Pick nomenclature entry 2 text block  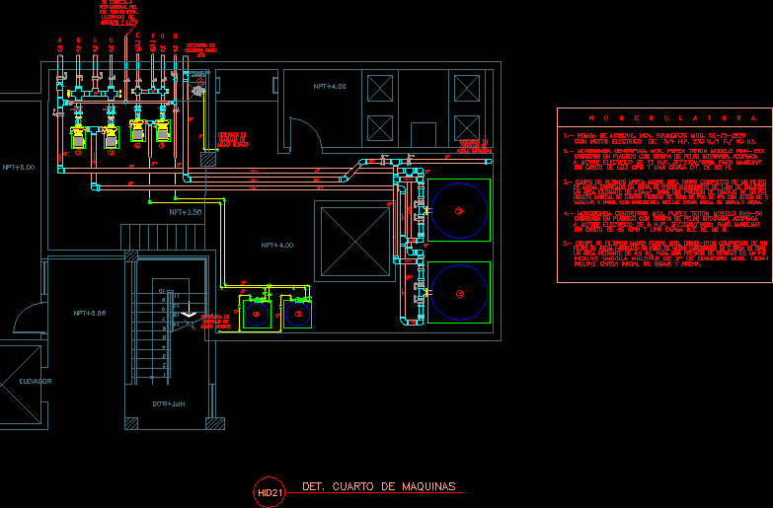pyautogui.click(x=661, y=160)
